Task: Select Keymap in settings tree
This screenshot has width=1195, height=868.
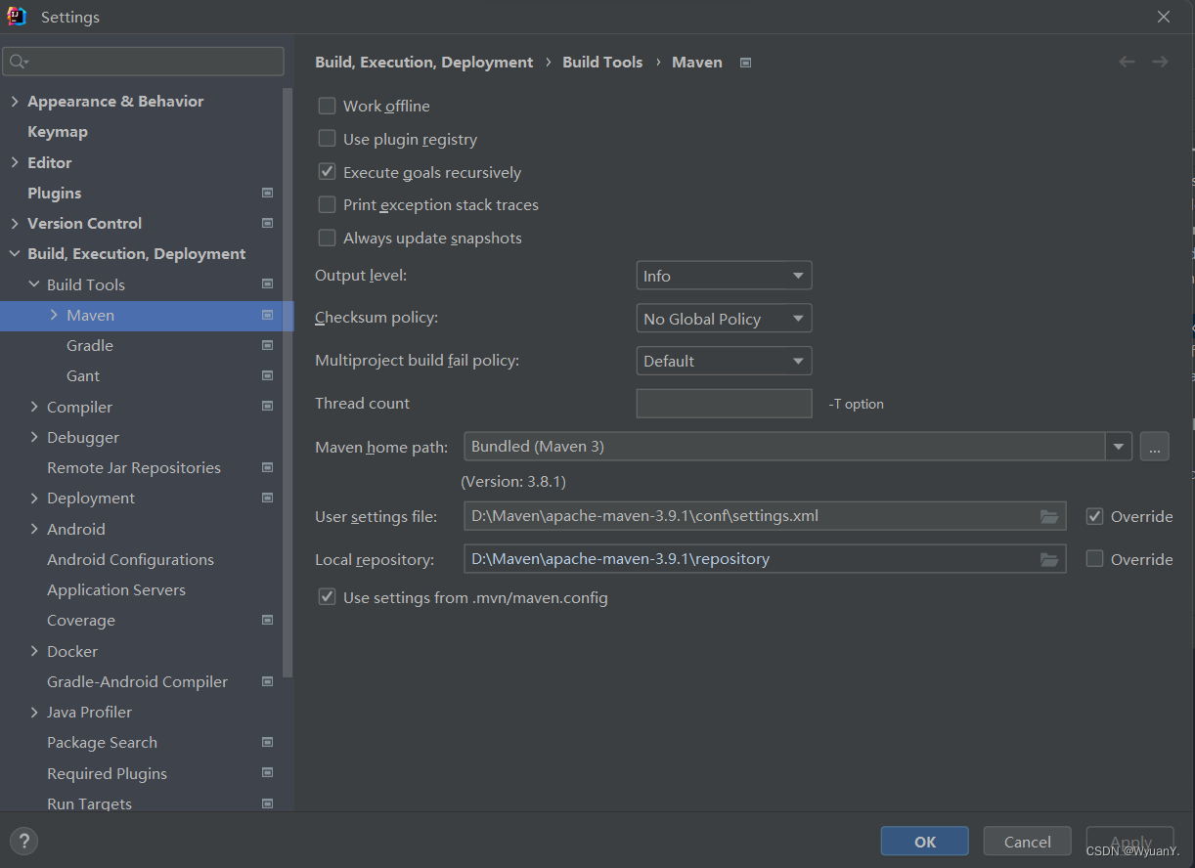Action: (x=58, y=131)
